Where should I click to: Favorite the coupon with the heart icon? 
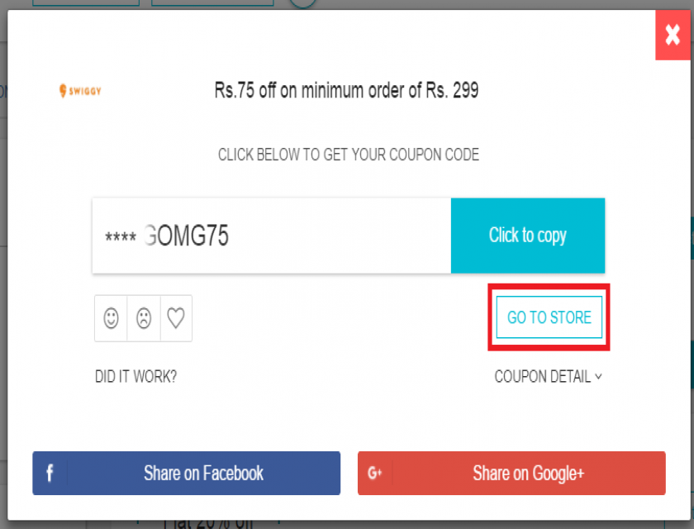point(176,318)
